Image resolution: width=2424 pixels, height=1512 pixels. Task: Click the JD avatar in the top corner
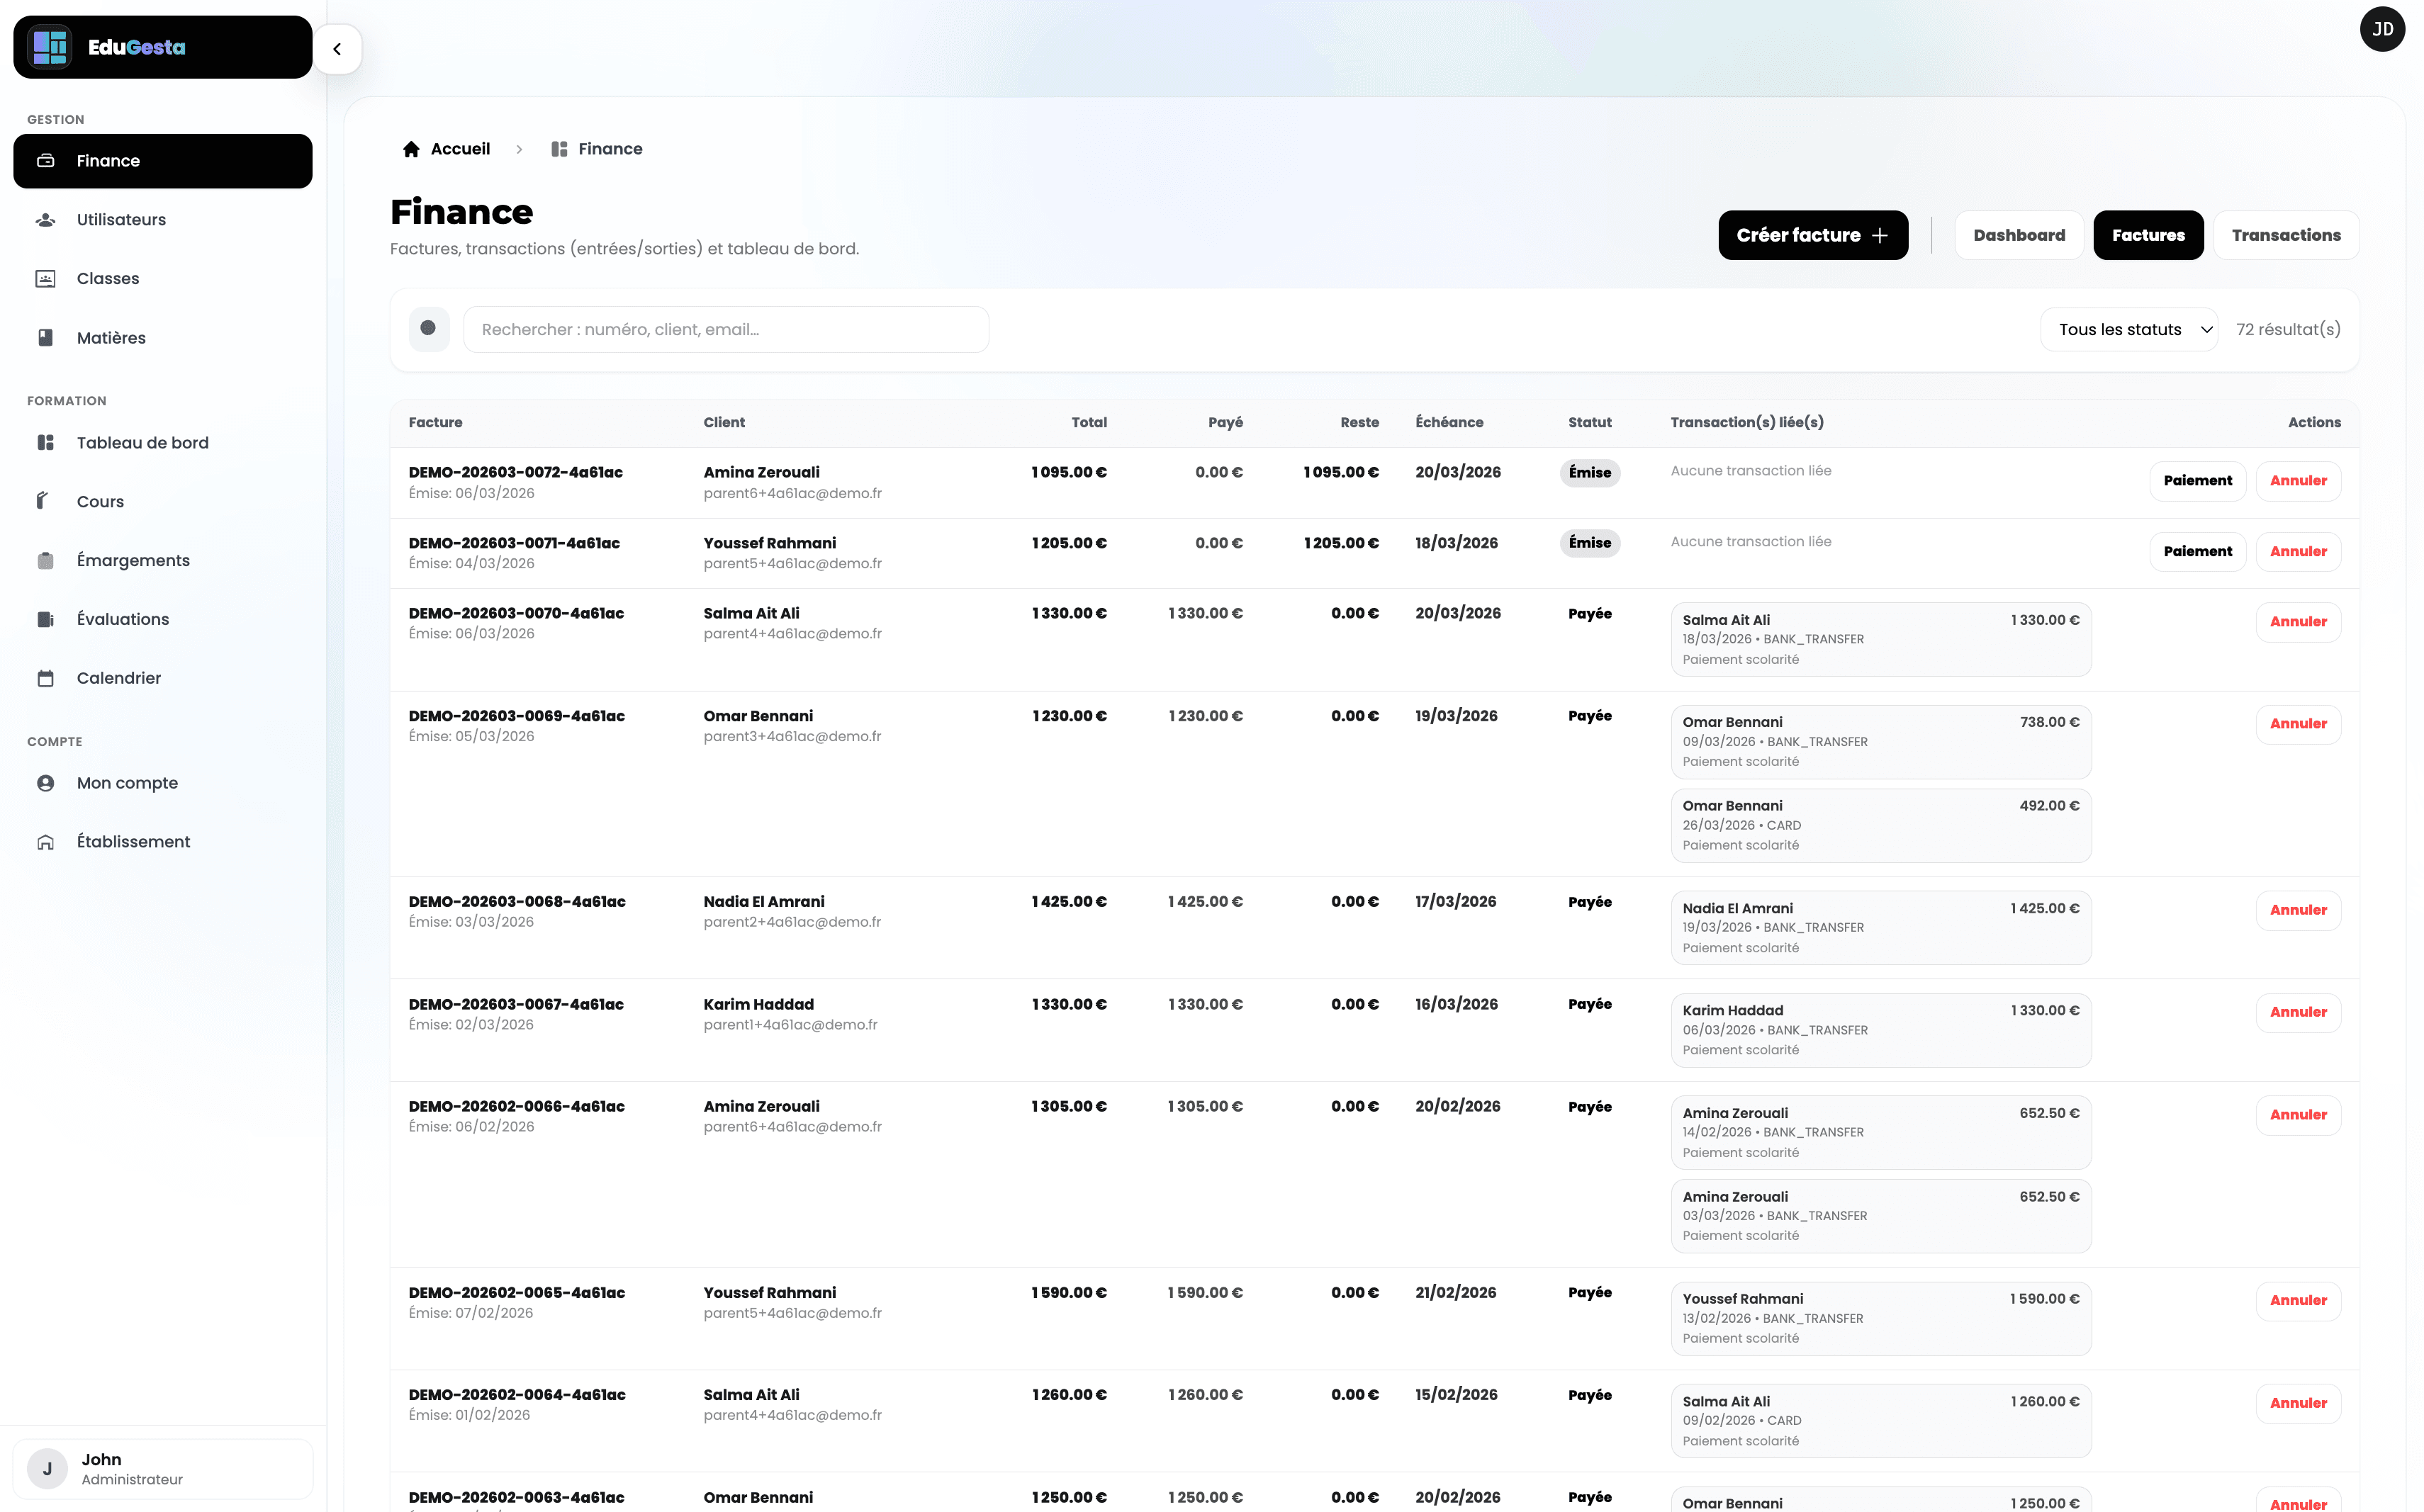(x=2383, y=29)
